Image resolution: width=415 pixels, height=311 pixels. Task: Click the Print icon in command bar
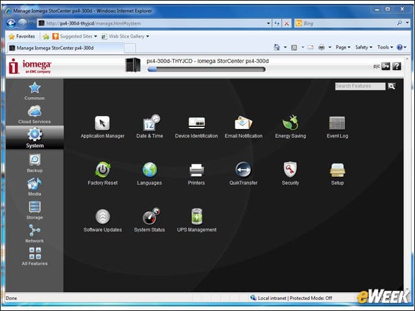322,47
